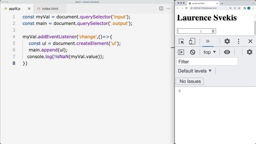Click the Laurence Svekis page heading

coord(207,18)
